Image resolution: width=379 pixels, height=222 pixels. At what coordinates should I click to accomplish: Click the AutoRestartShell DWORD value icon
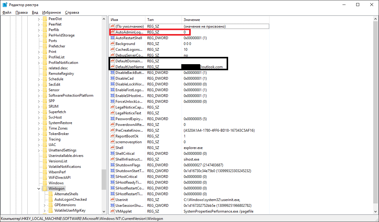(x=113, y=38)
